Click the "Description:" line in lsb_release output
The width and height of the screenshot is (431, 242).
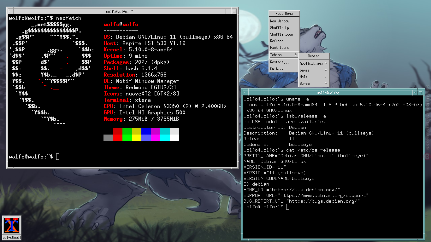pos(309,133)
